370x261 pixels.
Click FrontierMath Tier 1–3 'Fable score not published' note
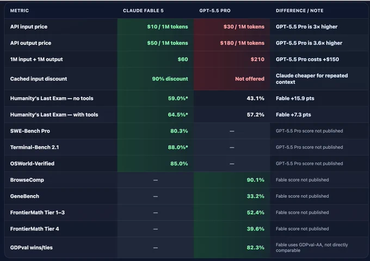point(302,213)
